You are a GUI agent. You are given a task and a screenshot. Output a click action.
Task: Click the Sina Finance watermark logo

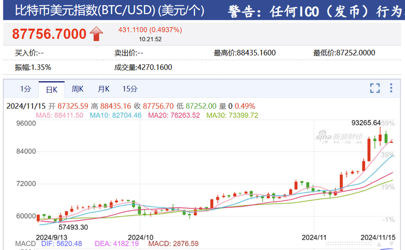click(x=339, y=137)
